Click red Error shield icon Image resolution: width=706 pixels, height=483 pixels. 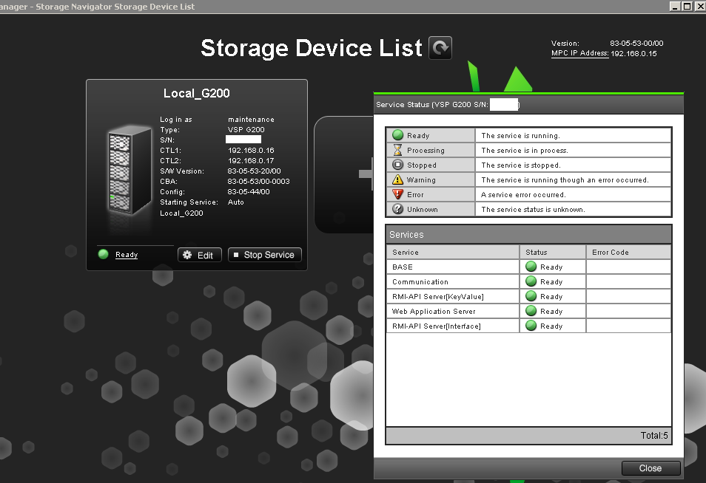click(x=397, y=194)
